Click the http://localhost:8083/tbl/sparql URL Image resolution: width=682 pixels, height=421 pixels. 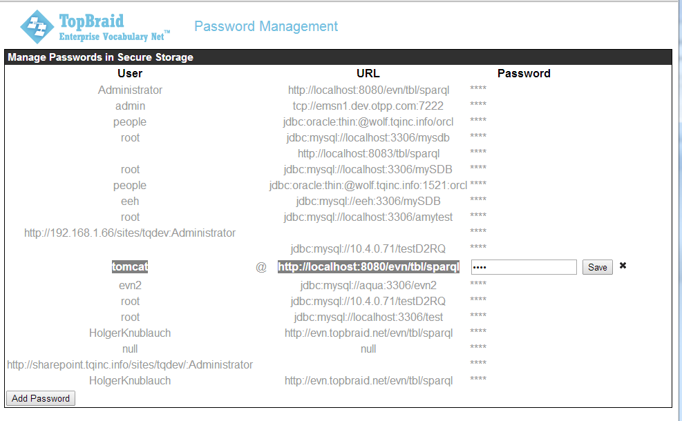tap(368, 153)
